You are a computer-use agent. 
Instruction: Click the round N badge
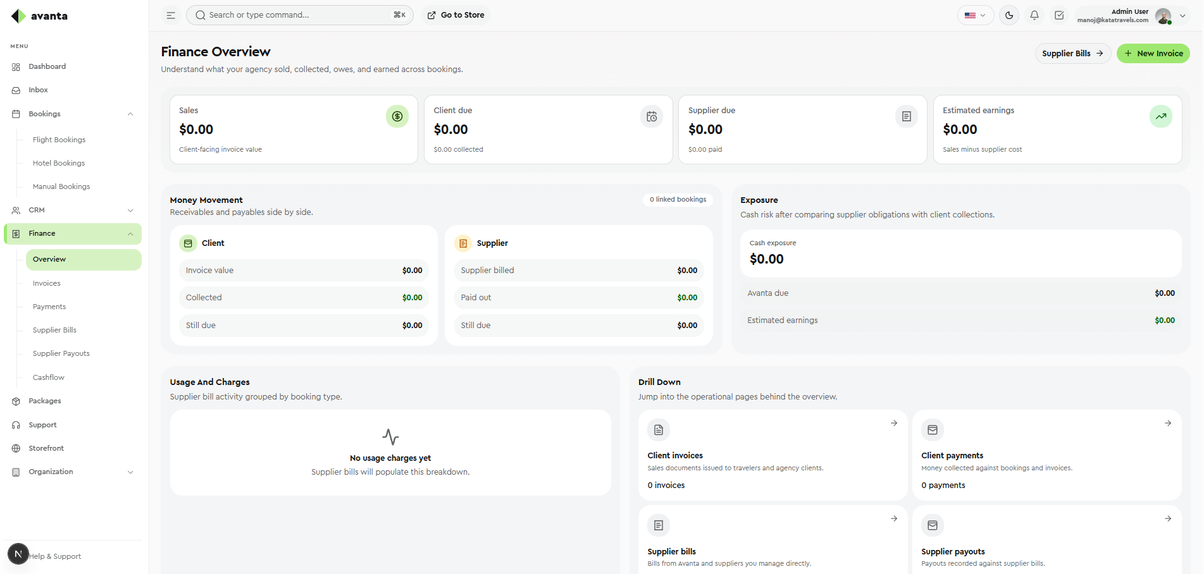[x=18, y=554]
